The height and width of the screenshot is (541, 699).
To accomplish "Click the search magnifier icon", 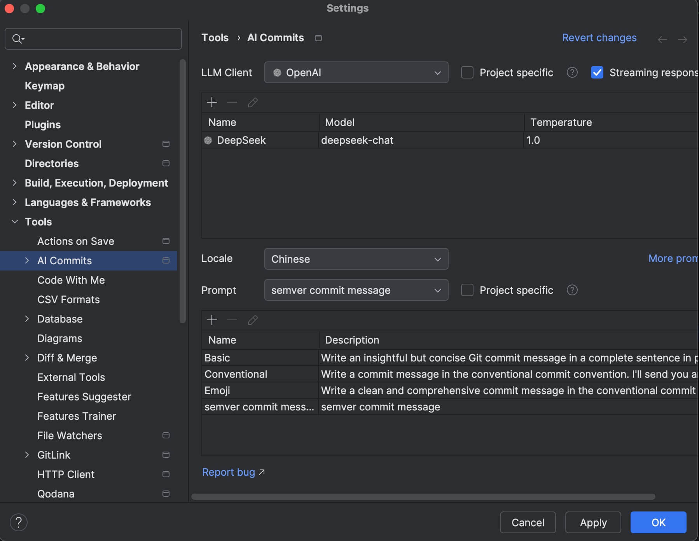I will tap(18, 38).
